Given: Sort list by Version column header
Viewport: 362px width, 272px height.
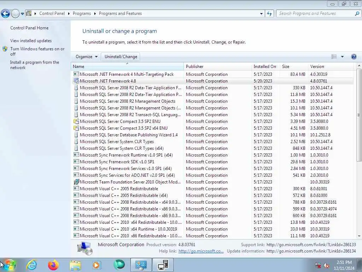Looking at the screenshot, I should 331,66.
